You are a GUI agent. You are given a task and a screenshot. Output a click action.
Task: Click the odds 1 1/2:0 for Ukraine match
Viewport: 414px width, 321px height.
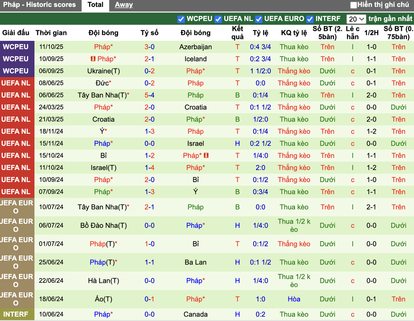[x=260, y=71]
